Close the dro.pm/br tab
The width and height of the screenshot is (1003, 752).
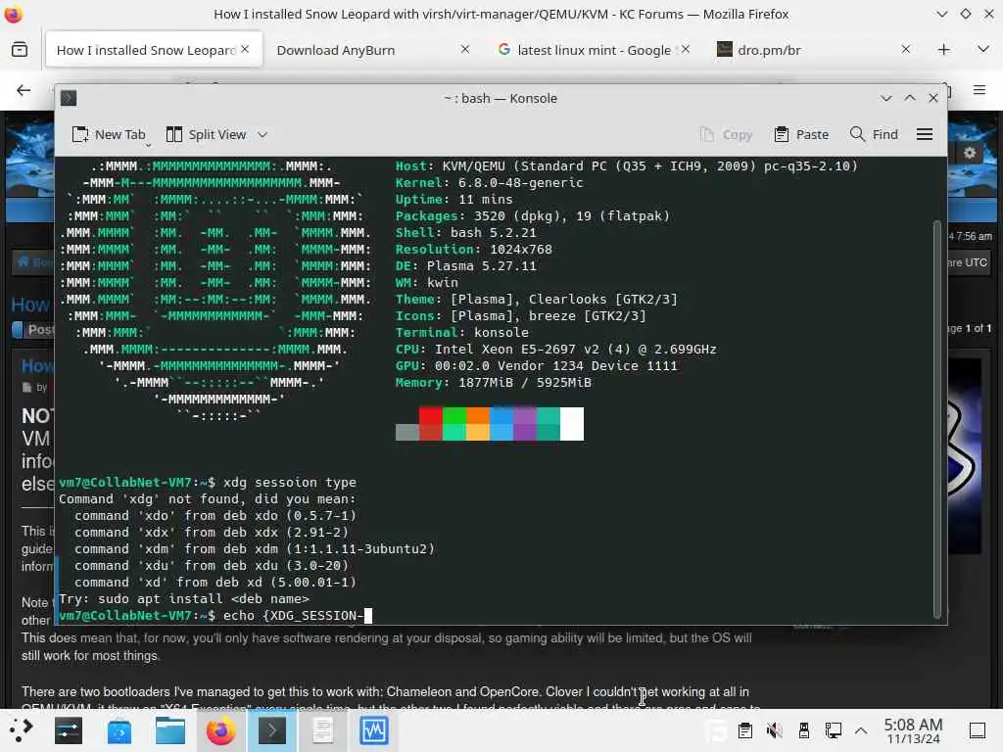(906, 49)
